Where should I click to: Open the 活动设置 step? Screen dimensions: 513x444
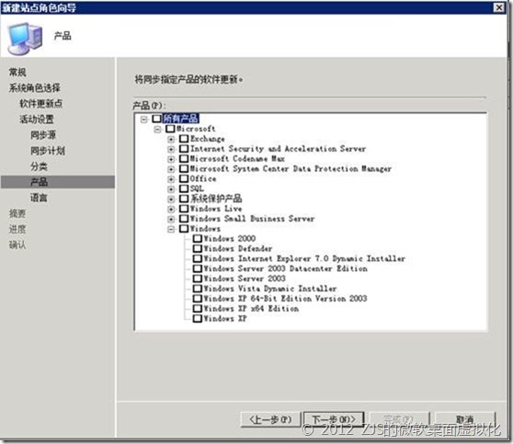tap(37, 120)
